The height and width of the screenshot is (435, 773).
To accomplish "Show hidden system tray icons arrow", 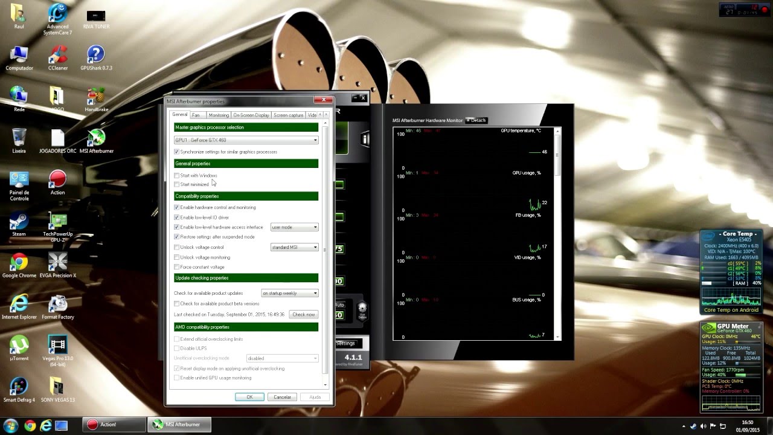I will click(684, 426).
